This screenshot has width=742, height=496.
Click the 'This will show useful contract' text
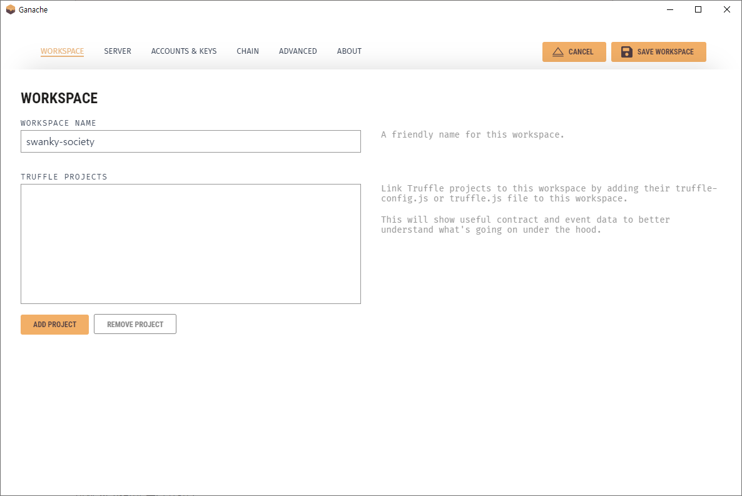(526, 225)
